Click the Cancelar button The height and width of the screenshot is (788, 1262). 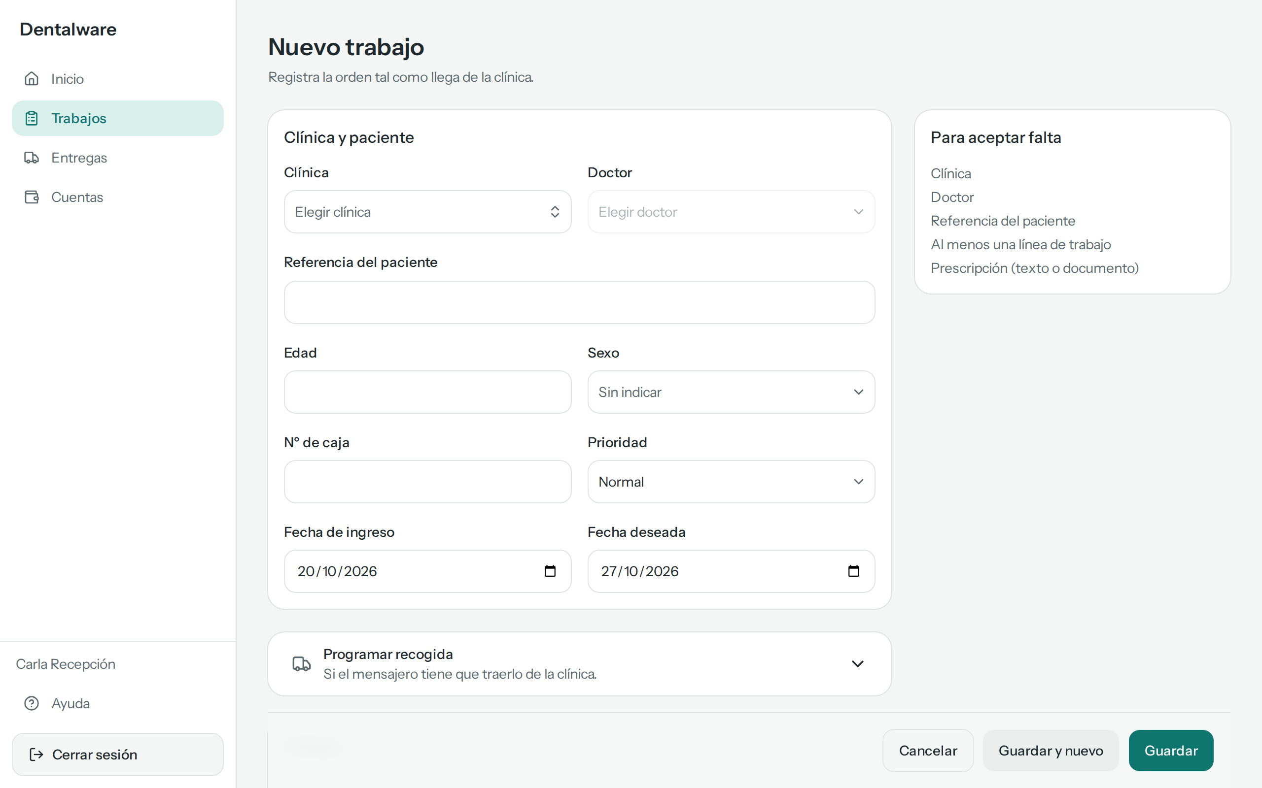[x=928, y=751]
